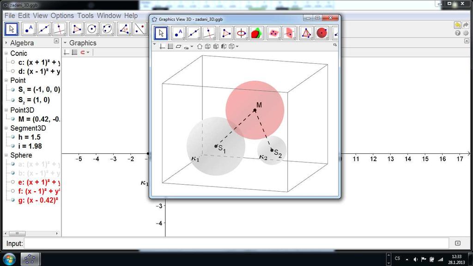The image size is (473, 266).
Task: Select the Polygon tool in main toolbar
Action: point(76,29)
